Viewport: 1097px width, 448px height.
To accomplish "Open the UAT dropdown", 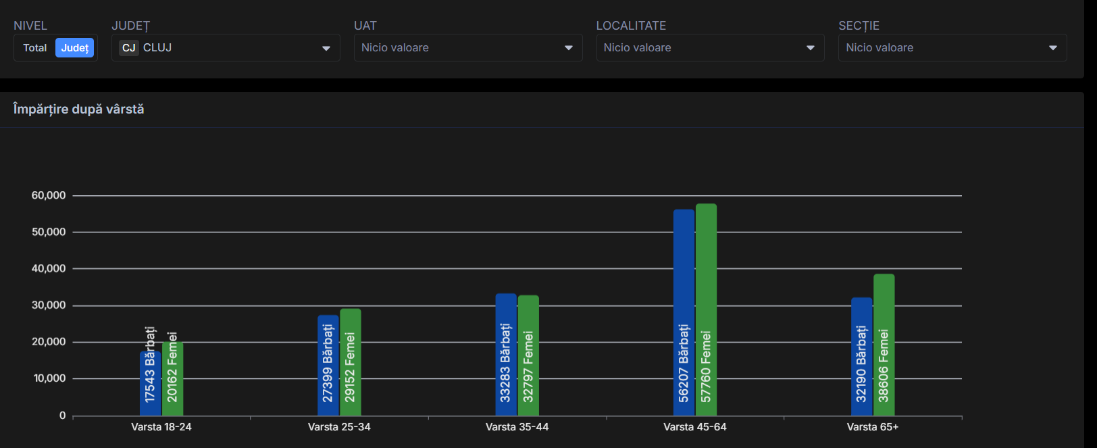I will [468, 48].
